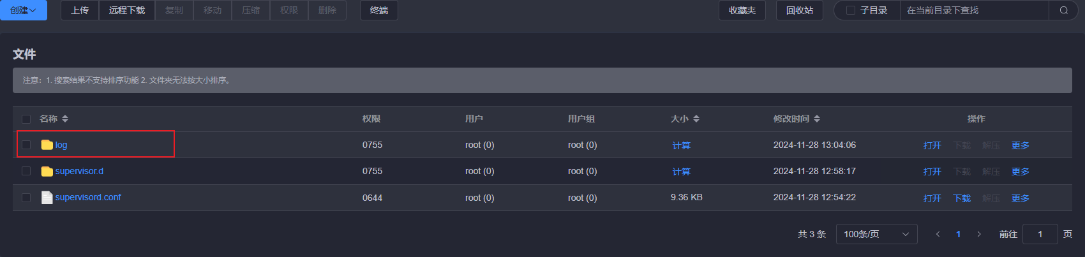
Task: Open 更多 menu for supervisord.conf
Action: pos(1020,198)
